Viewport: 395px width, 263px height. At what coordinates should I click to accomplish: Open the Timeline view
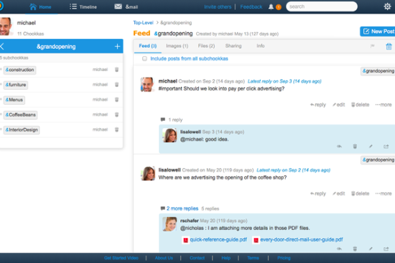pos(83,6)
